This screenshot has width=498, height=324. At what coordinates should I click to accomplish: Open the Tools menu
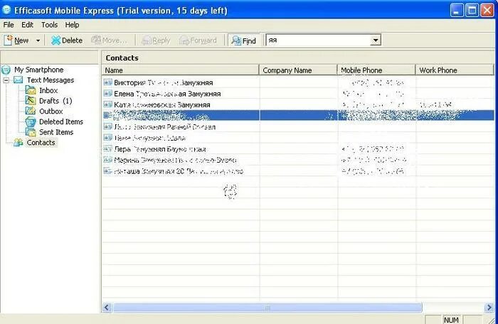tap(49, 25)
